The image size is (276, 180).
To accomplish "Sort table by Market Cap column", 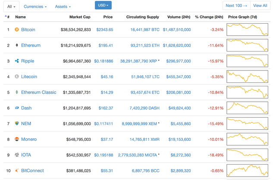I will (80, 17).
